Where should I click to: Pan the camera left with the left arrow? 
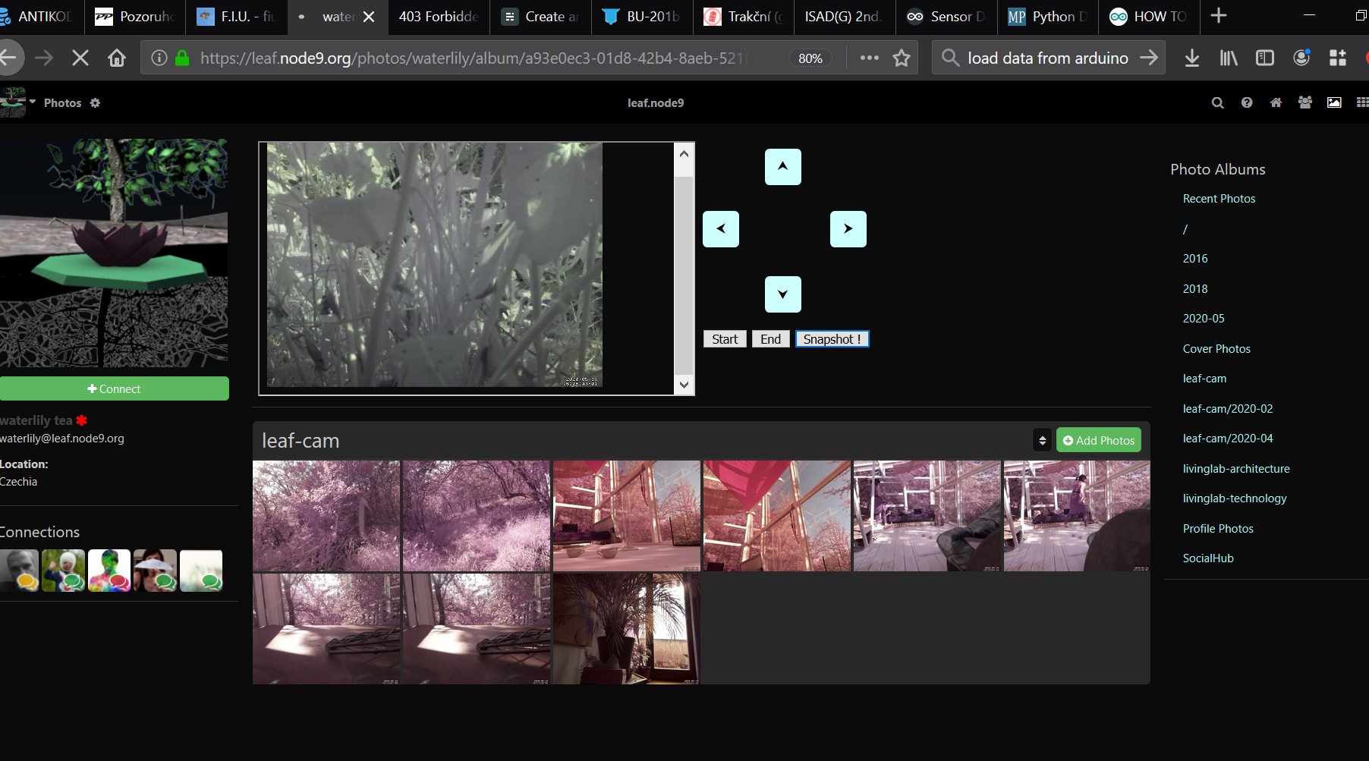click(x=720, y=229)
